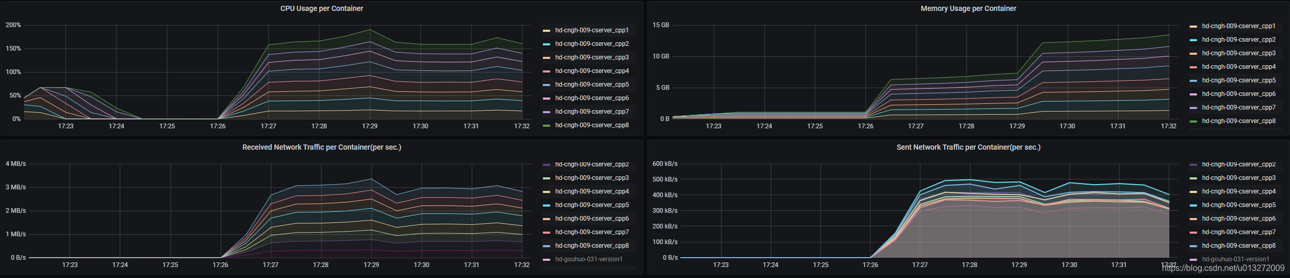1290x278 pixels.
Task: Select cserver_cpp2 label in Memory Usage legend
Action: click(x=1238, y=40)
